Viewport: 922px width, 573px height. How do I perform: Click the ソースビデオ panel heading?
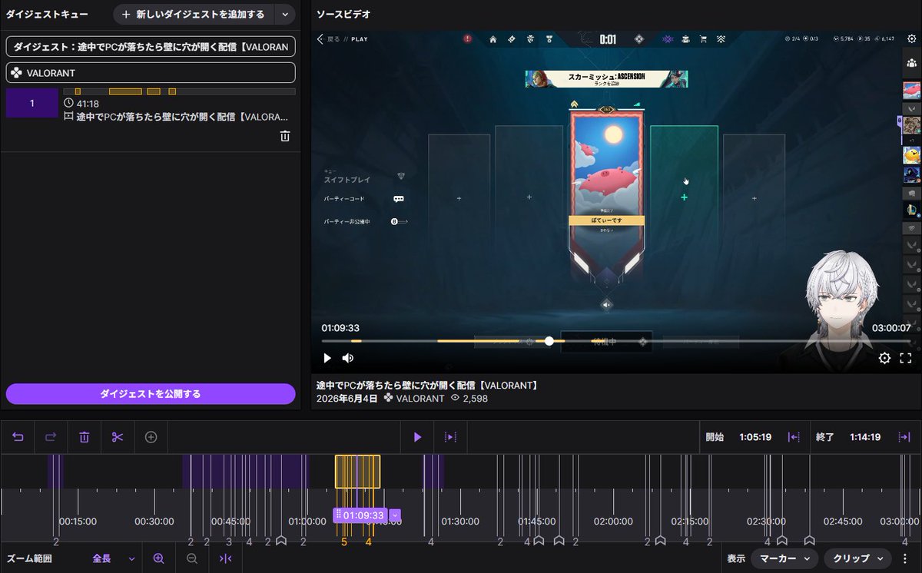coord(343,15)
